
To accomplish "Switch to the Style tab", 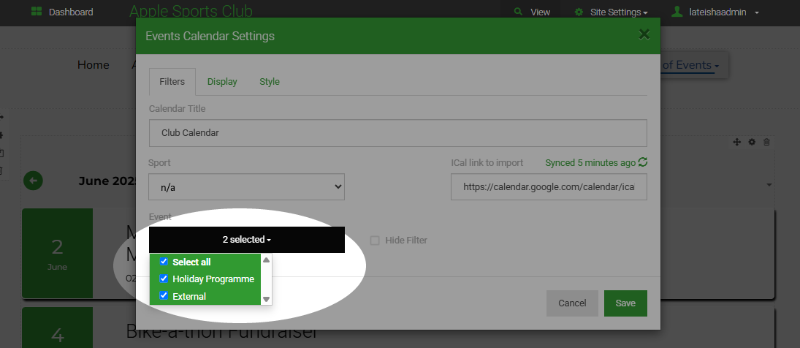I will tap(270, 82).
